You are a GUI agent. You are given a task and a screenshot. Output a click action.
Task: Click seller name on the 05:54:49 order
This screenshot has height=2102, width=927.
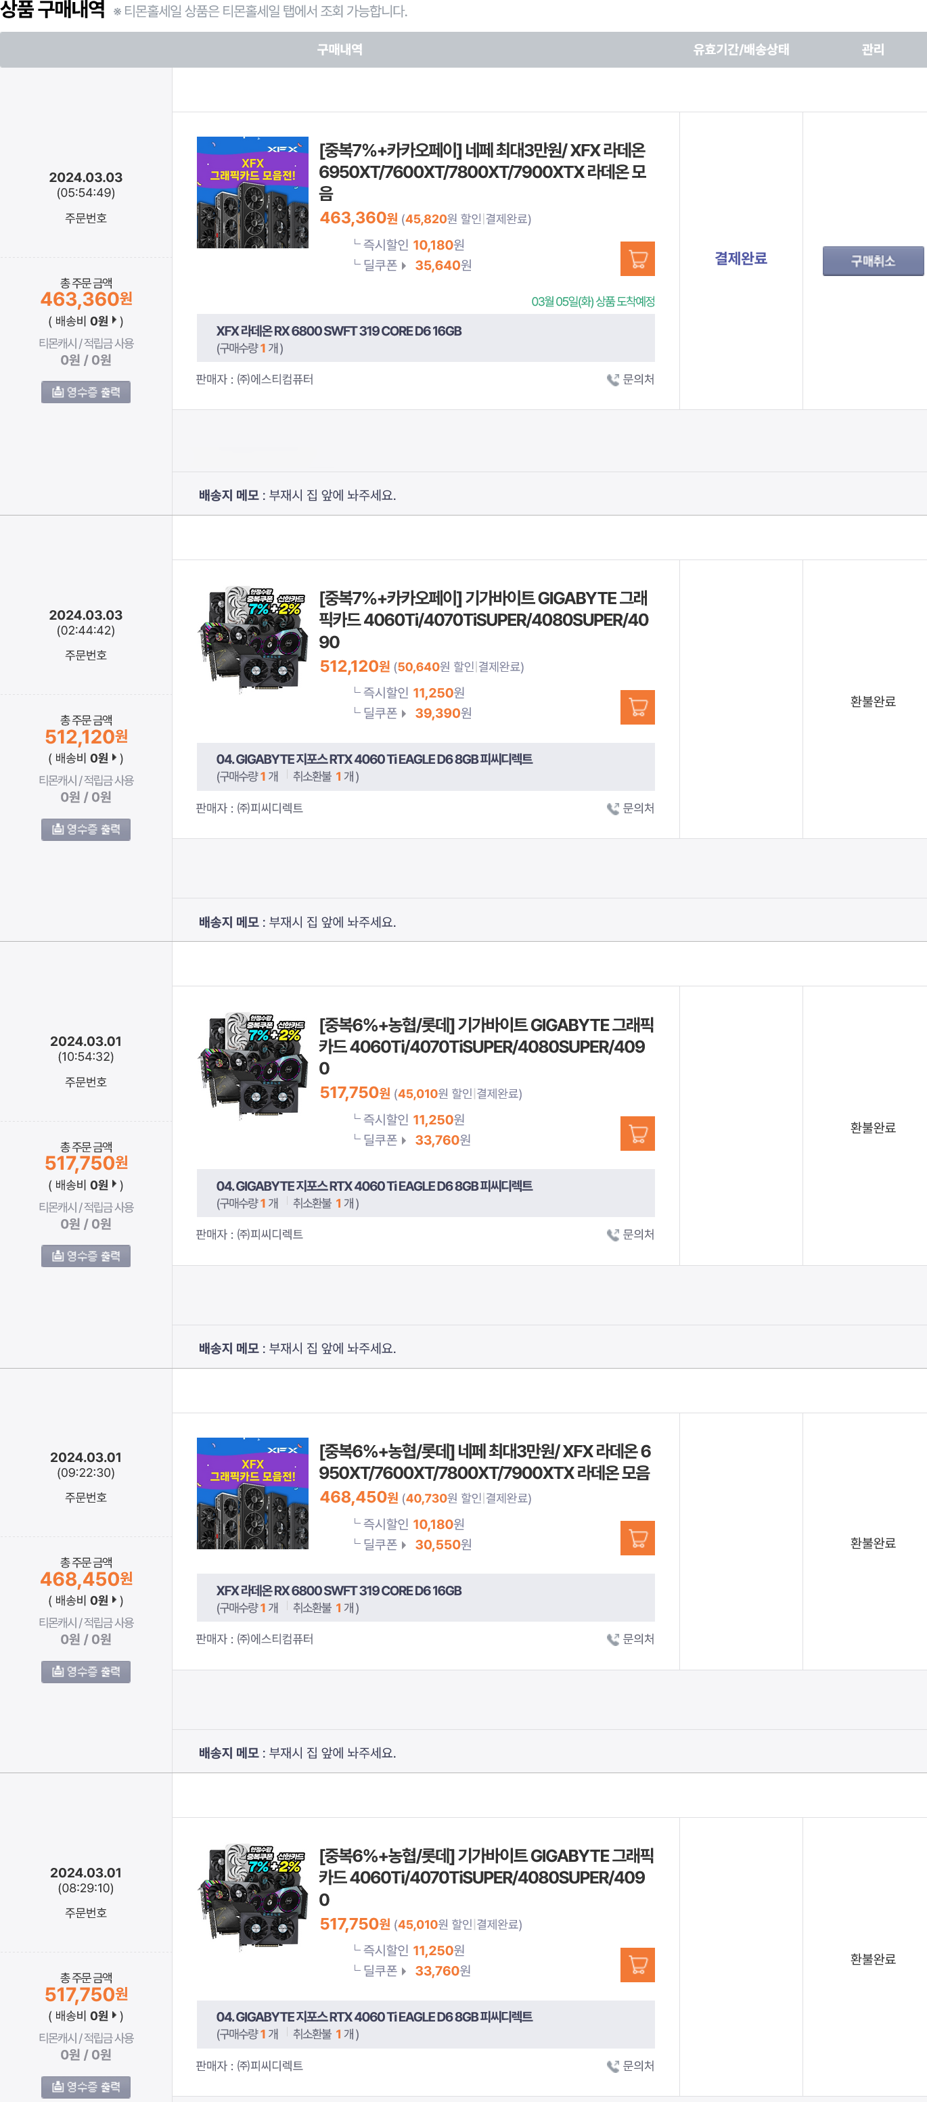pyautogui.click(x=275, y=380)
